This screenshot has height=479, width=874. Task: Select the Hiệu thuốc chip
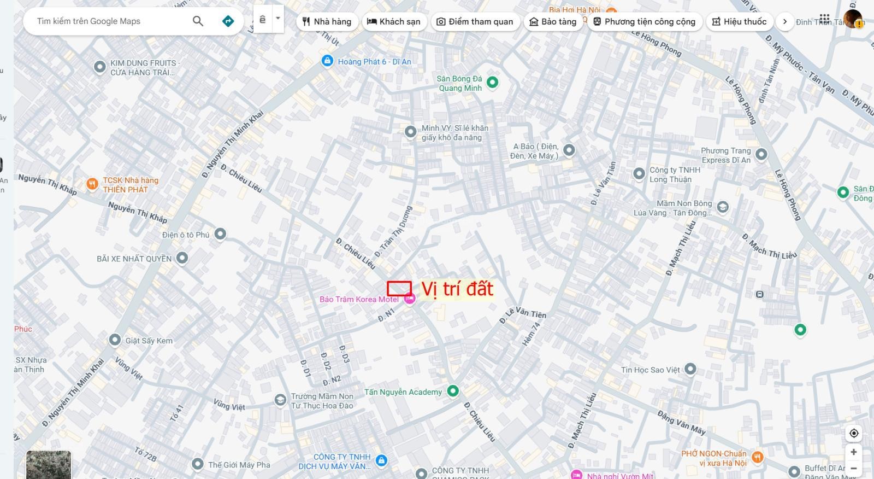(740, 22)
